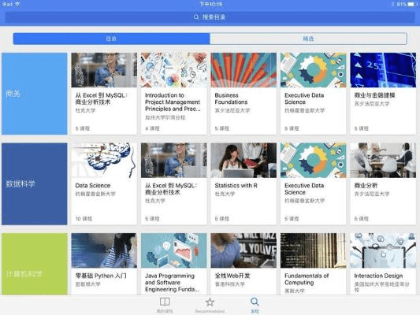Tap the 搜索目录 search field
Image resolution: width=420 pixels, height=315 pixels.
pos(210,17)
